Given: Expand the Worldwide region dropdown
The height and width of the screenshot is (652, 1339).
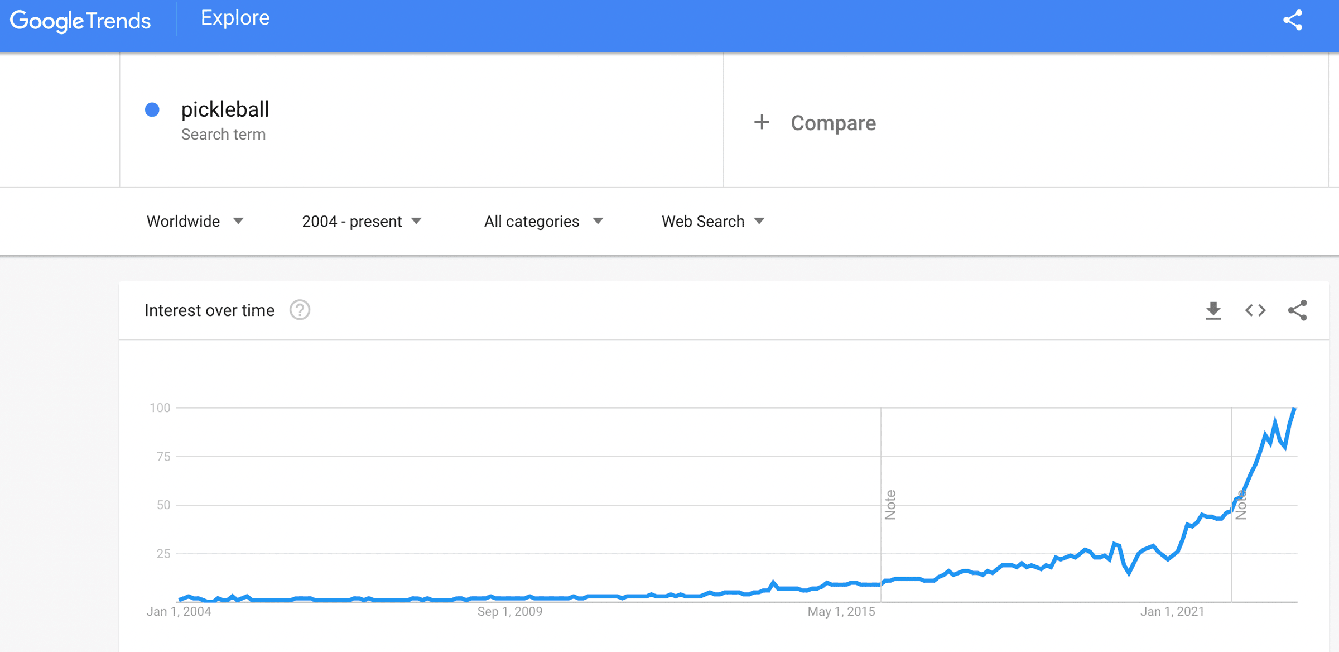Looking at the screenshot, I should point(195,222).
